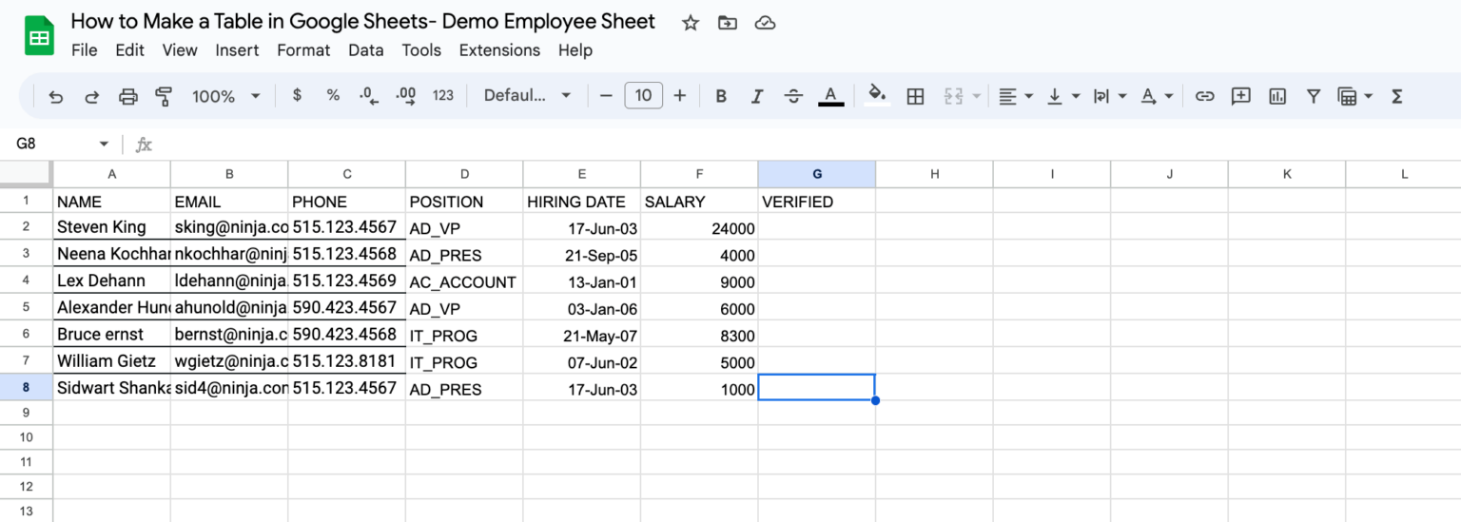The image size is (1461, 522).
Task: Select the column D header
Action: tap(464, 174)
